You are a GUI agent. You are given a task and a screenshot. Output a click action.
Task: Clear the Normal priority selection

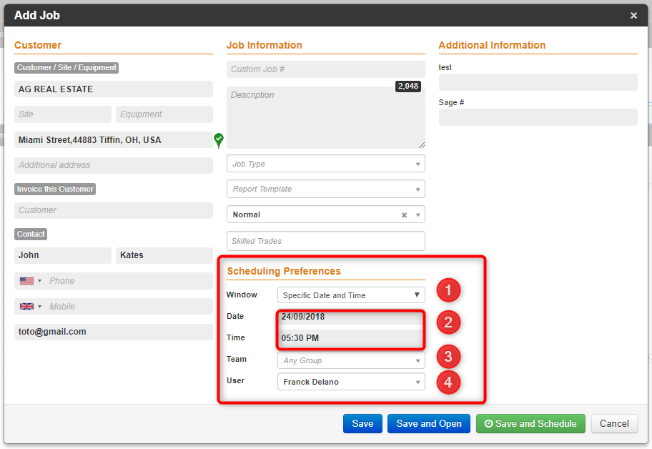404,215
